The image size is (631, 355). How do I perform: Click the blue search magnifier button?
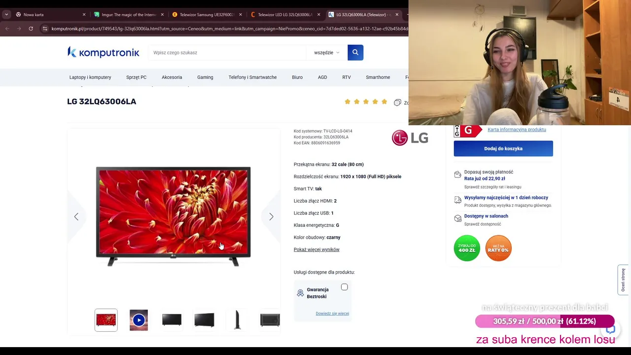point(355,52)
